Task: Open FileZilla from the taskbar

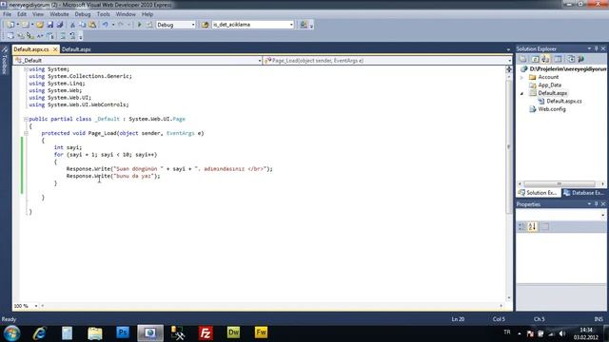Action: (x=206, y=333)
